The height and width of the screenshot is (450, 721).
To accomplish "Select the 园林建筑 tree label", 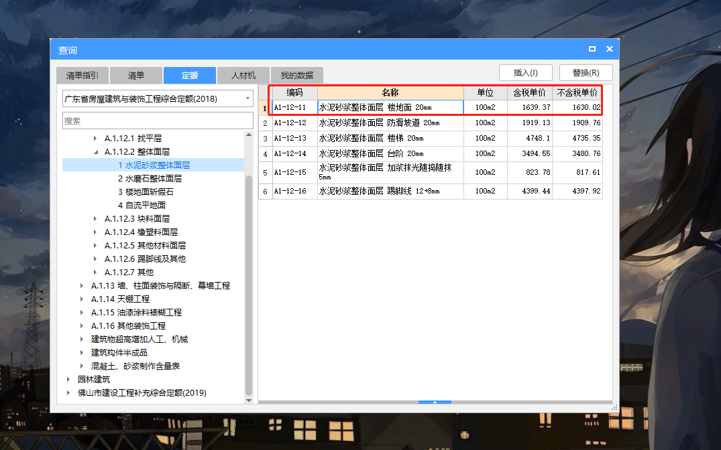I will click(x=94, y=379).
